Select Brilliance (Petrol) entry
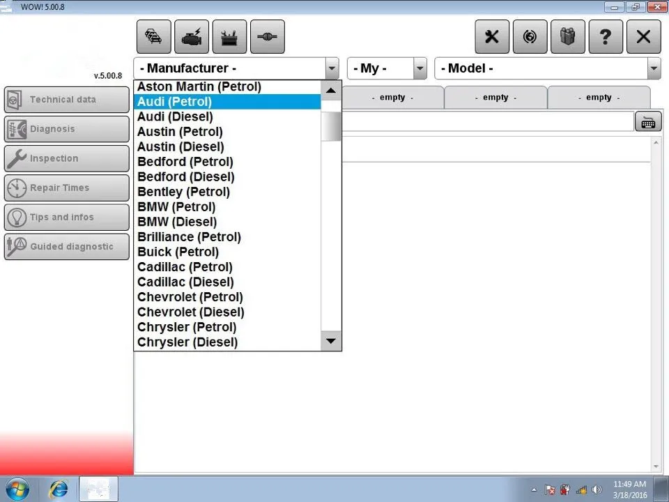The height and width of the screenshot is (502, 669). click(x=227, y=237)
